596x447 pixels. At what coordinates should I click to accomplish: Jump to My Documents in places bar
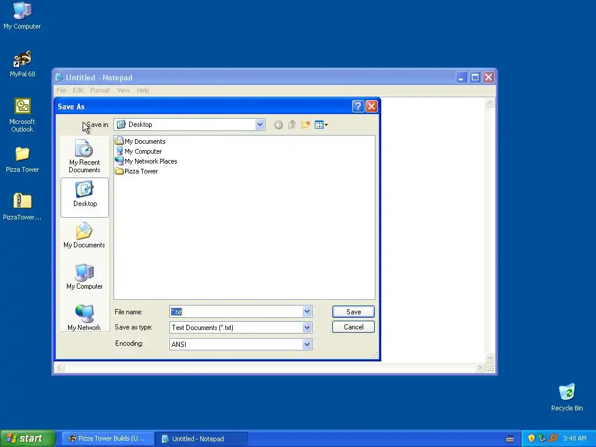tap(84, 235)
